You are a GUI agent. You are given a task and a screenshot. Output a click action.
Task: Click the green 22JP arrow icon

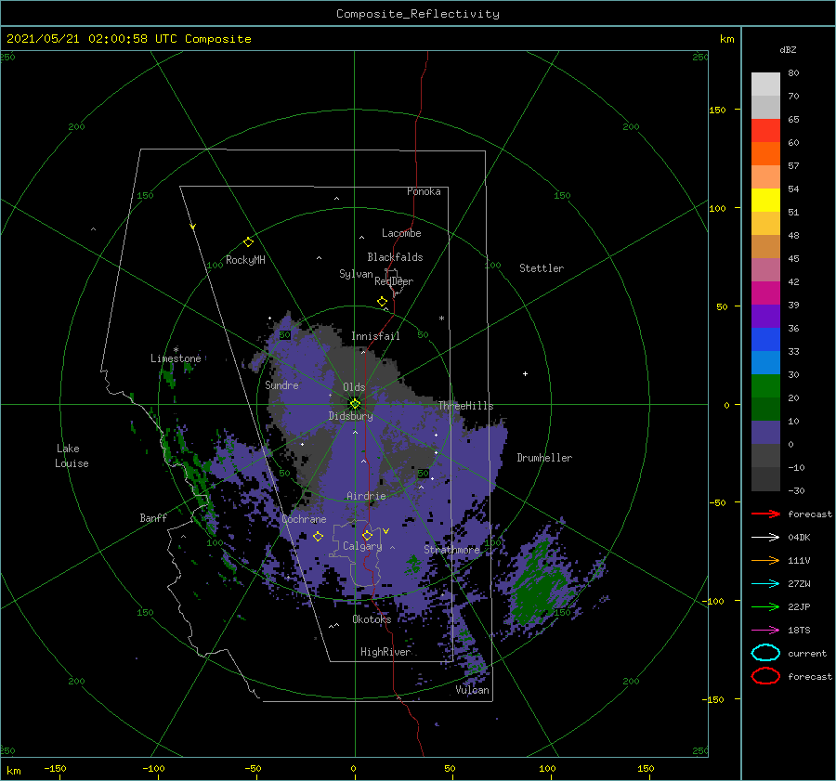point(765,606)
